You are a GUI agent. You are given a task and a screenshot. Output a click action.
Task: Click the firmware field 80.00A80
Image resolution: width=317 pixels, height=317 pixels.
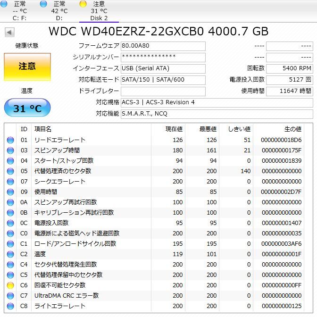click(163, 46)
